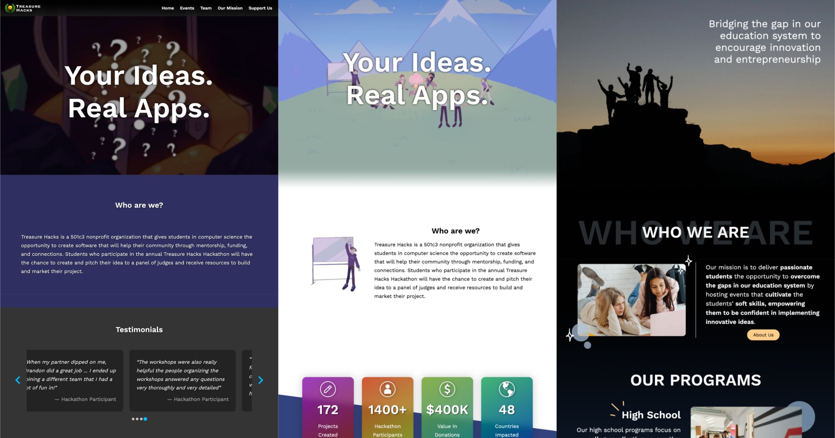The width and height of the screenshot is (835, 438).
Task: Expand the Events navigation menu item
Action: point(187,8)
